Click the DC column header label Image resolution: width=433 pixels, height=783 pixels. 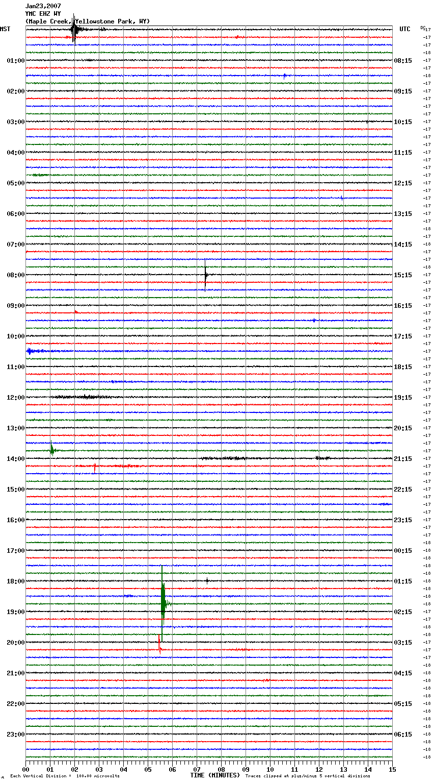point(422,28)
